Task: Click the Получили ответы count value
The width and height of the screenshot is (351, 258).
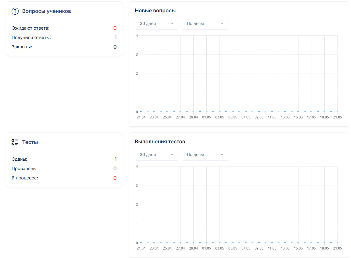Action: pos(116,38)
